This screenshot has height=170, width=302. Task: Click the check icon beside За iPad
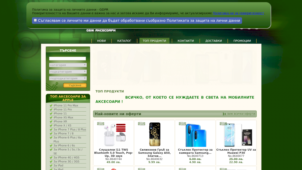point(51,166)
